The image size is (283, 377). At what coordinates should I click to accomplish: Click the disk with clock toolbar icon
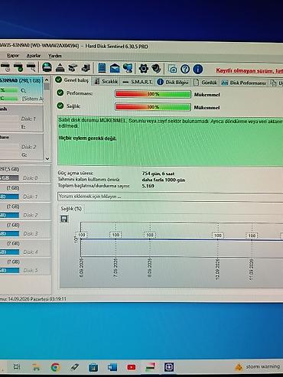pyautogui.click(x=5, y=68)
